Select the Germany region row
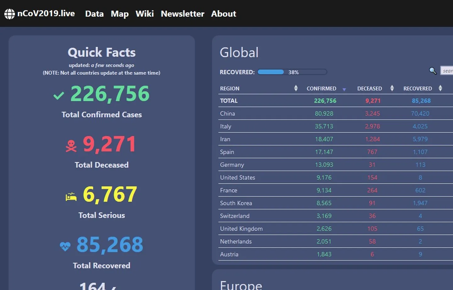453x290 pixels. pos(336,165)
